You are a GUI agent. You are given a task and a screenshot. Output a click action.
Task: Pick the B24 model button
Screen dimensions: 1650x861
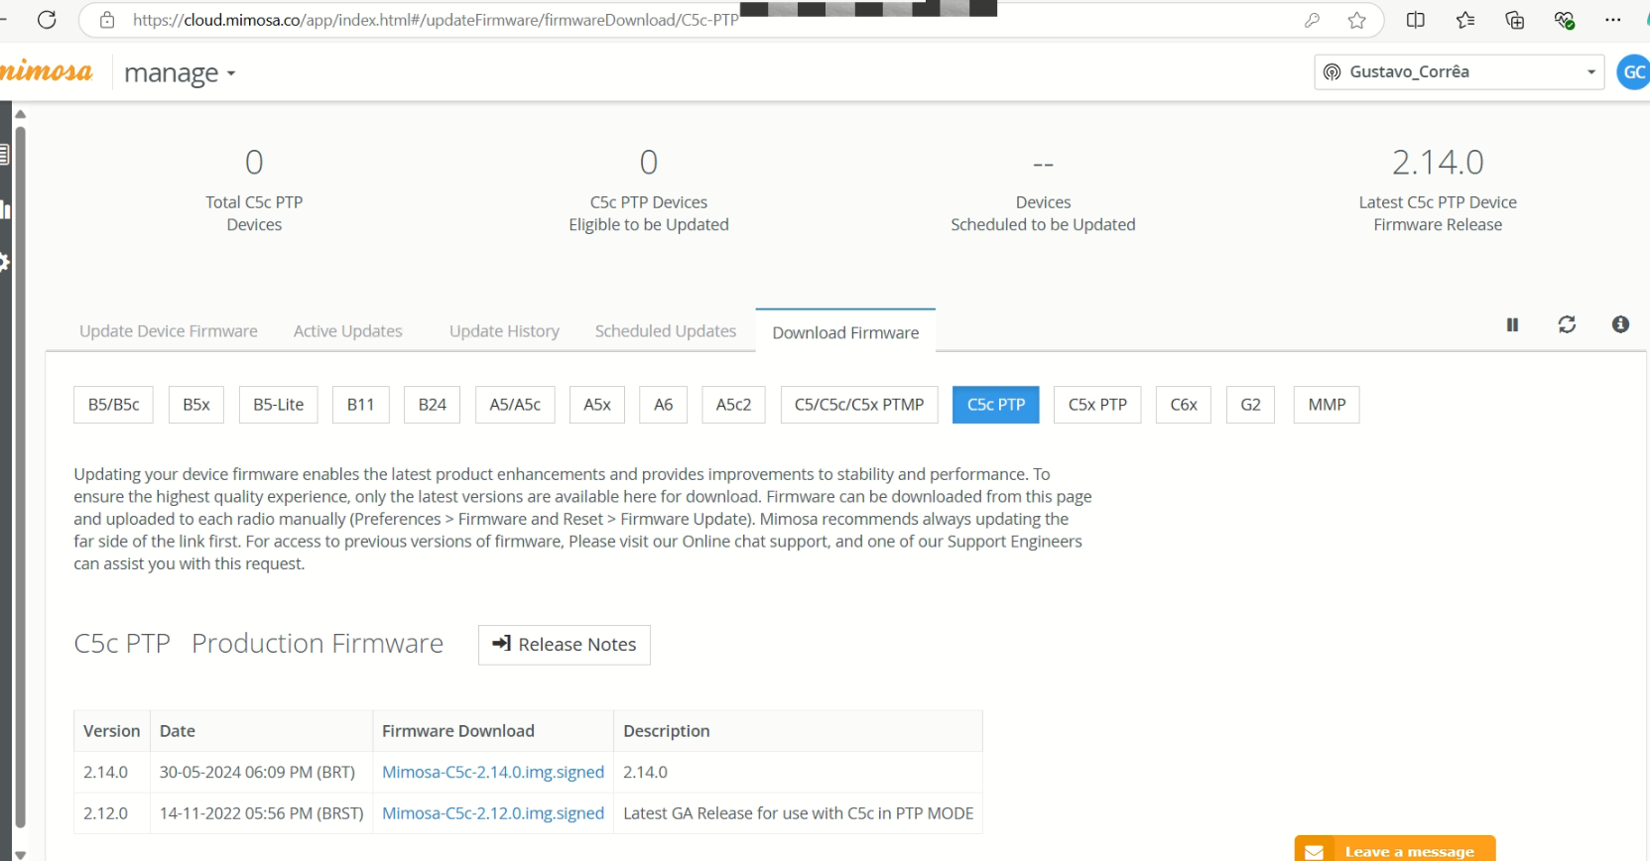(x=433, y=405)
